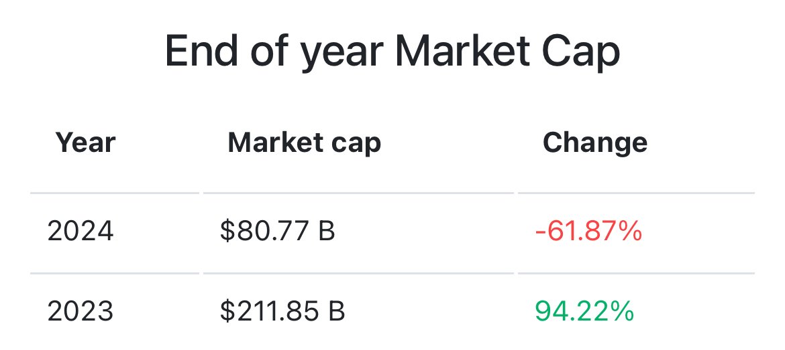
Task: Select the green 94.22% change value
Action: click(584, 311)
